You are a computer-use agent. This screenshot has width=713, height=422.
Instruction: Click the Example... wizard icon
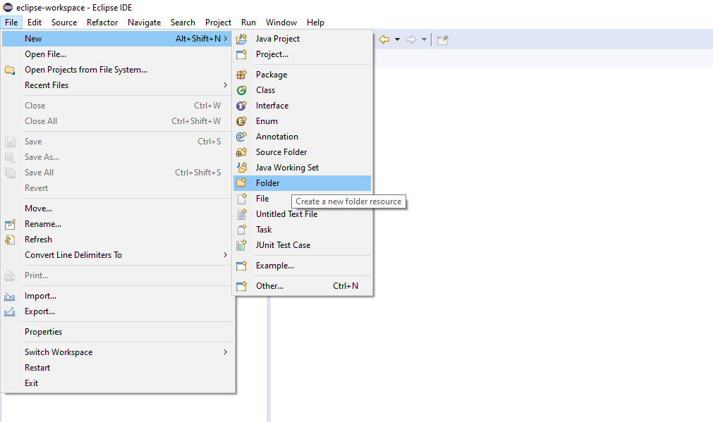point(241,266)
